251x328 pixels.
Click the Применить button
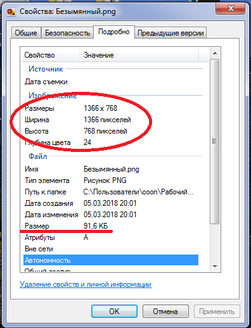tap(217, 311)
